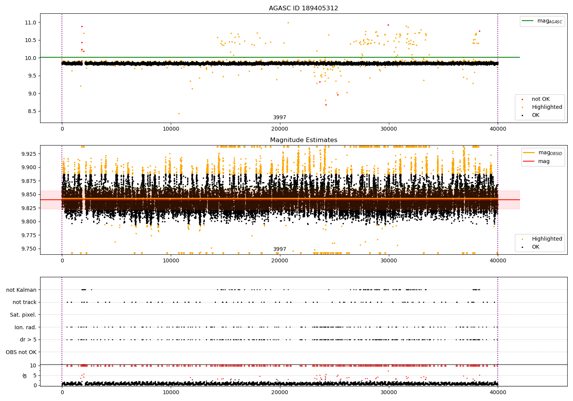Click the 'OBS not OK' row label

[x=21, y=352]
